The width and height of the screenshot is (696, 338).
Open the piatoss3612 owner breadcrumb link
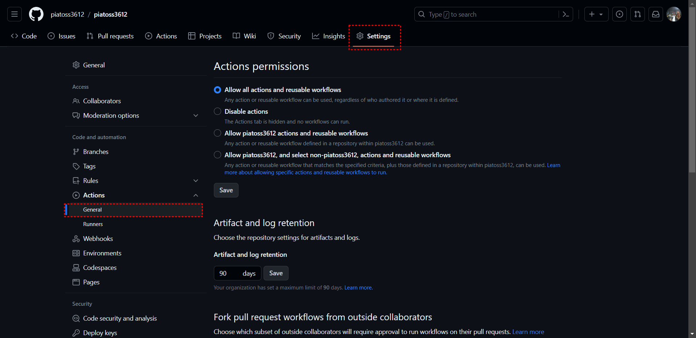pyautogui.click(x=67, y=14)
